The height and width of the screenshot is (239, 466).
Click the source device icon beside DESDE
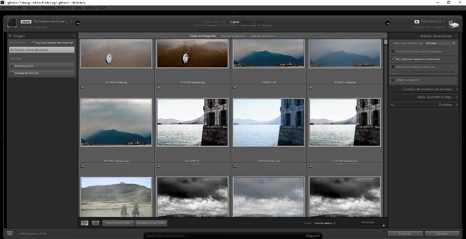[x=12, y=23]
